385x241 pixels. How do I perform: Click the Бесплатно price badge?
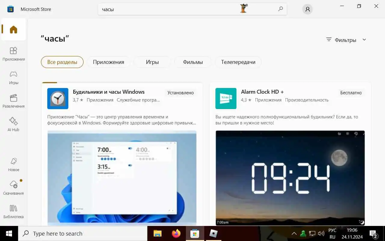(x=351, y=93)
